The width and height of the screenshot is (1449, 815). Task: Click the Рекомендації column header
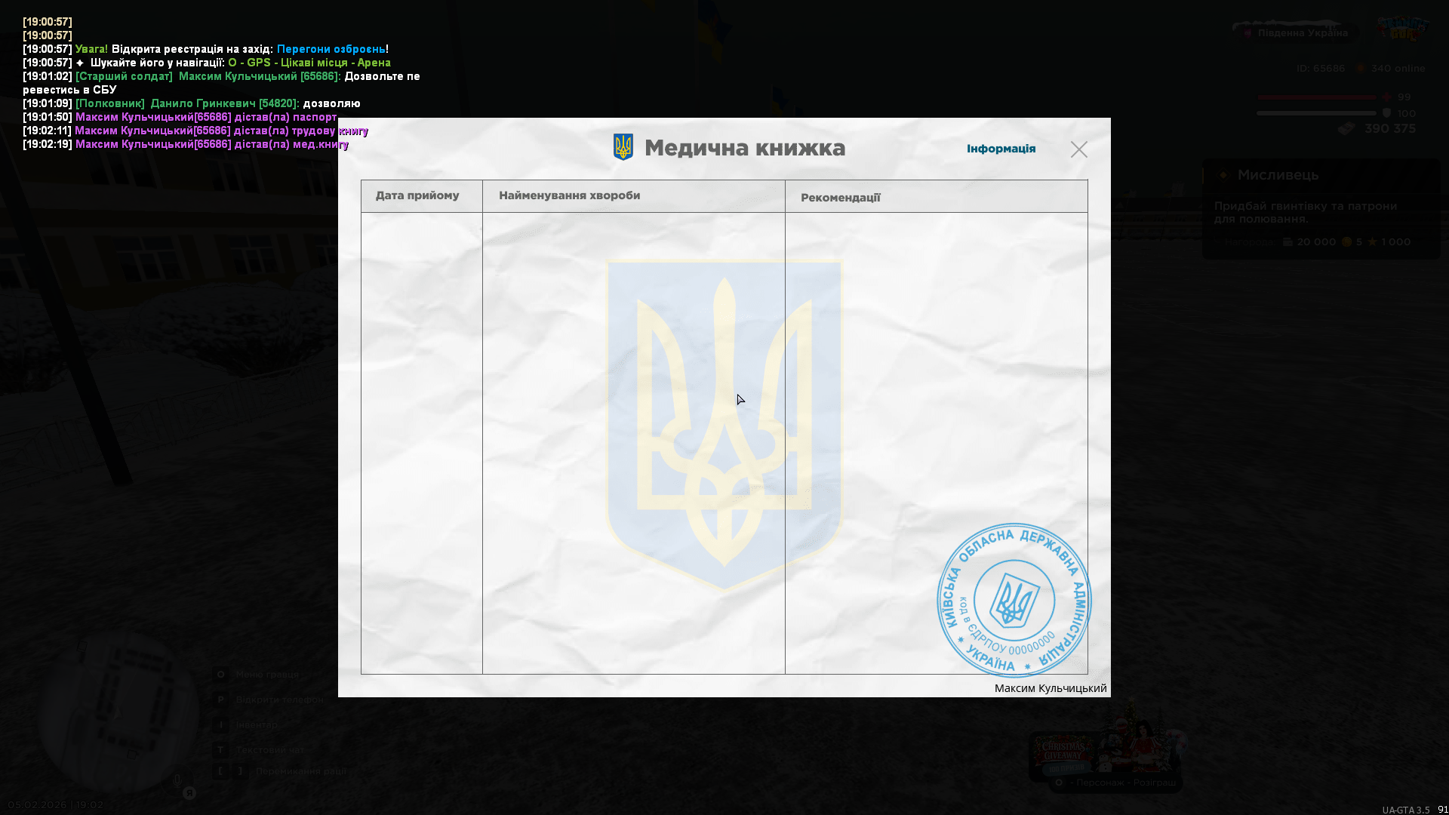point(840,198)
